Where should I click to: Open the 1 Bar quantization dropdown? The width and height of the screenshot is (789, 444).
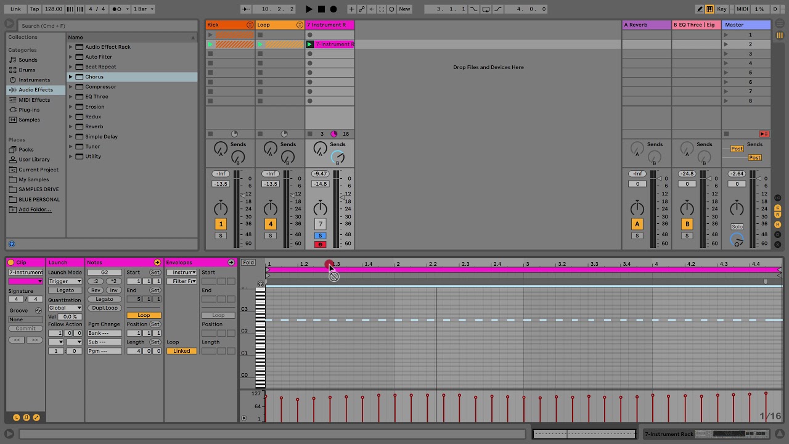pyautogui.click(x=144, y=9)
